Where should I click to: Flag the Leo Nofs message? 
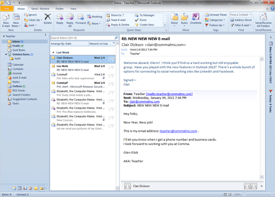coord(113,67)
